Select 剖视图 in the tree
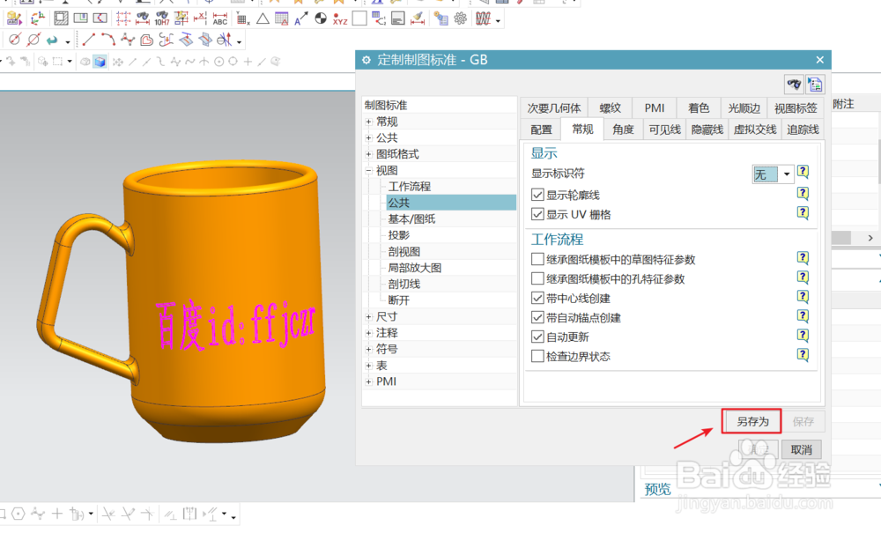This screenshot has height=533, width=881. pos(404,252)
